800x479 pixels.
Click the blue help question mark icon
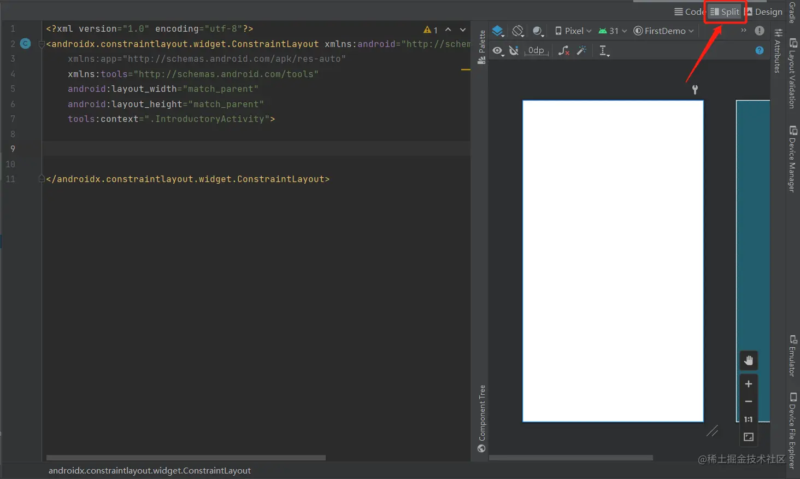tap(760, 50)
